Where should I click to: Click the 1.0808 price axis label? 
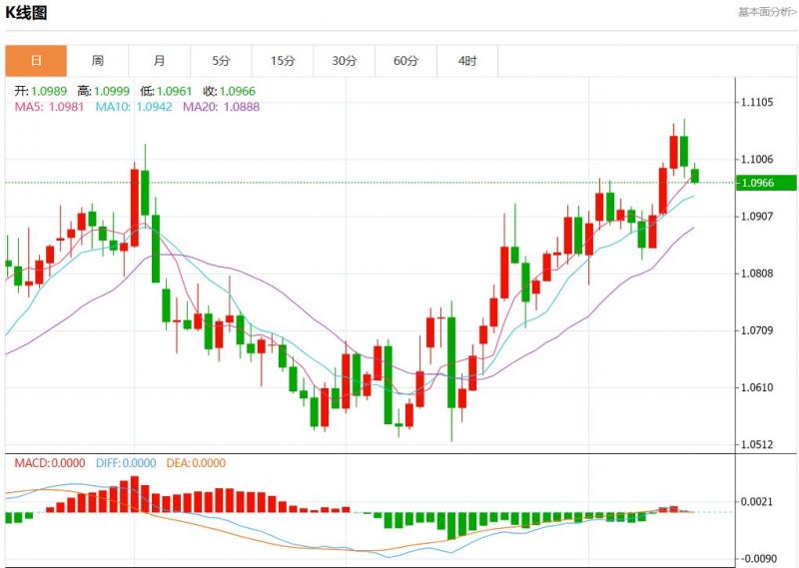point(757,274)
